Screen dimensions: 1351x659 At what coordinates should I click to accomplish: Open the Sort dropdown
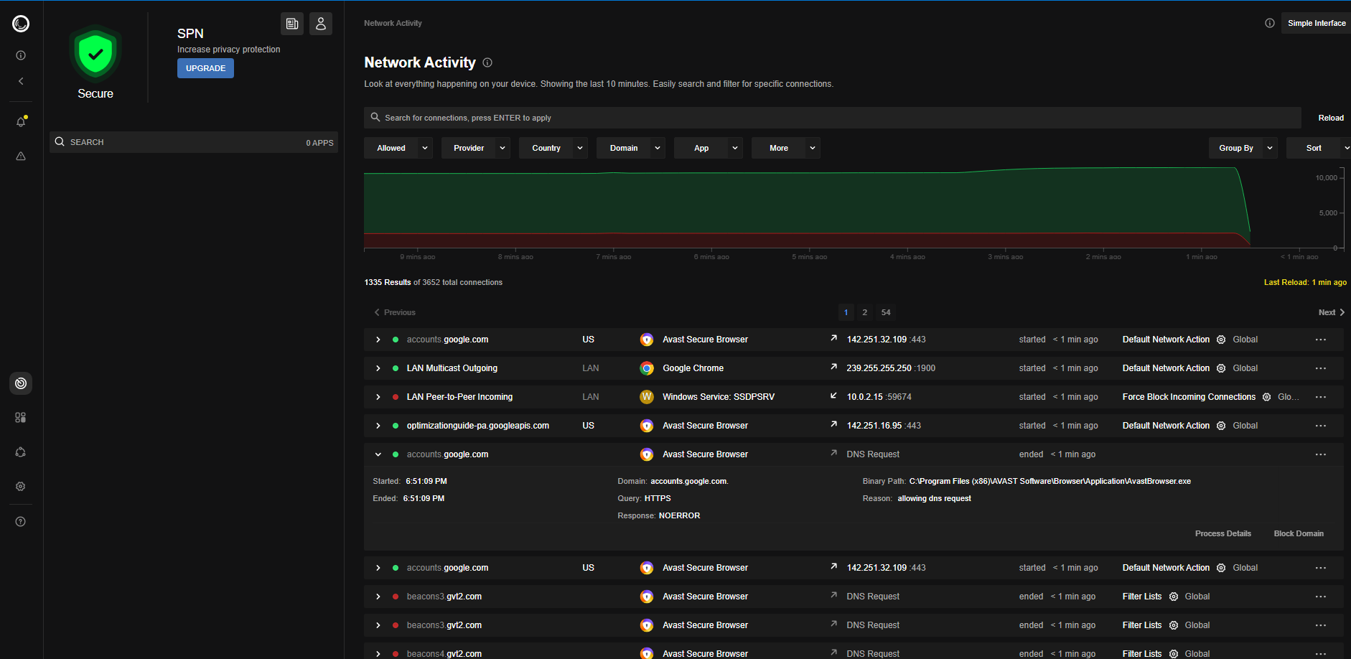tap(1319, 148)
